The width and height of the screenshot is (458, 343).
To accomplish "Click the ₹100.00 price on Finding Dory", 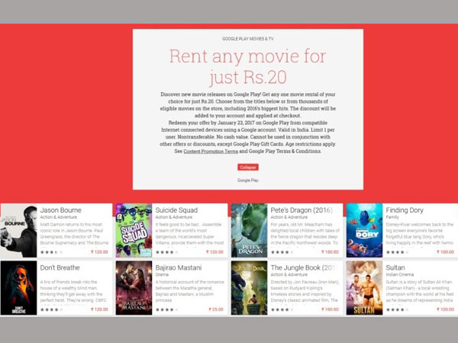I will [445, 252].
